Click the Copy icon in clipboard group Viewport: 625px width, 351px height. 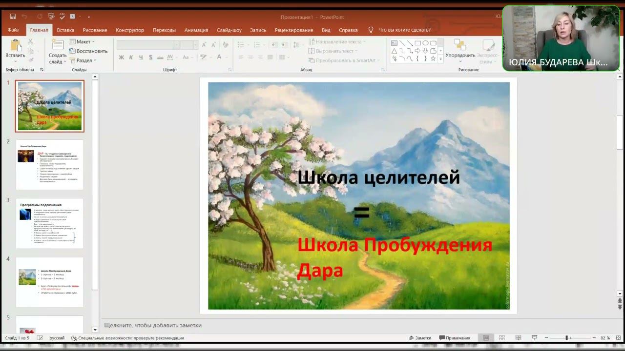(30, 51)
